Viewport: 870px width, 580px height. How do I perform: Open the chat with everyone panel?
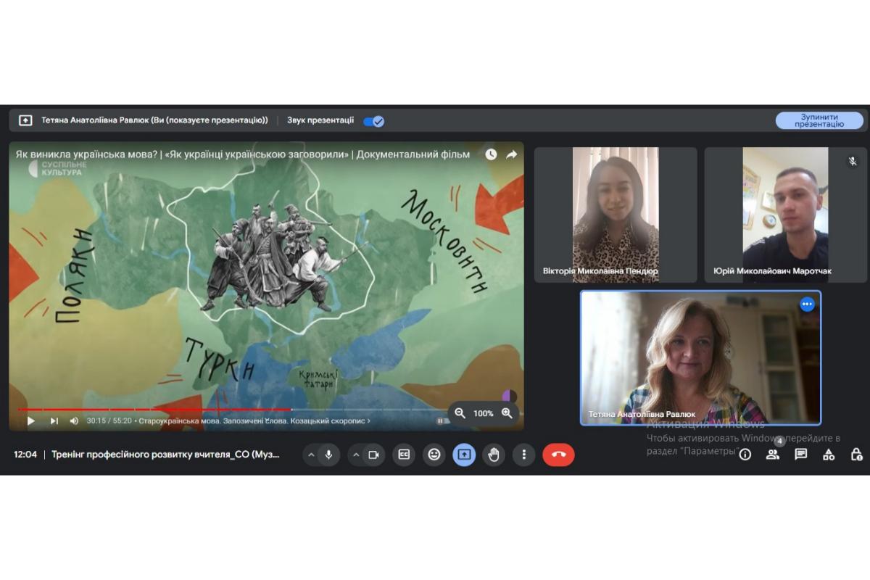pyautogui.click(x=800, y=455)
